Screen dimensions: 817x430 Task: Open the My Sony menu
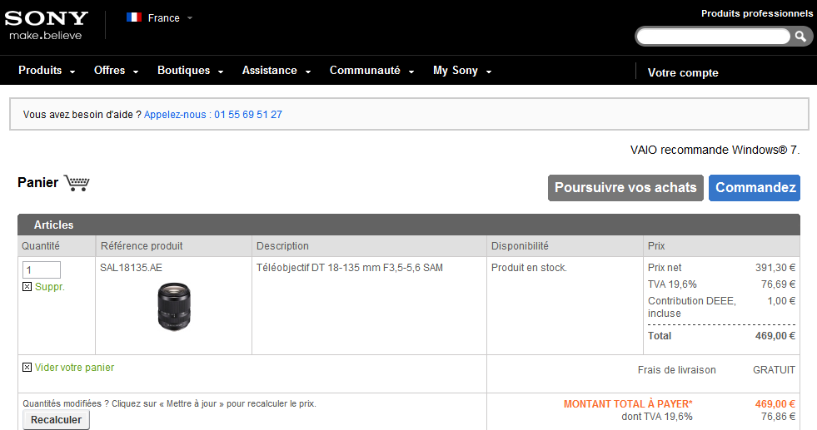click(x=456, y=70)
